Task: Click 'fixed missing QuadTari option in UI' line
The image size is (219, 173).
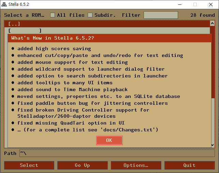Action: click(x=71, y=123)
